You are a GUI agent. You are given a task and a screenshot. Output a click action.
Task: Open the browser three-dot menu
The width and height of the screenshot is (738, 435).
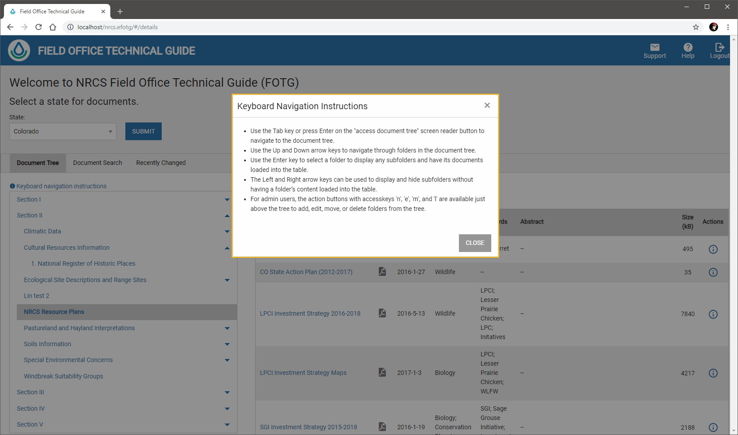(728, 27)
